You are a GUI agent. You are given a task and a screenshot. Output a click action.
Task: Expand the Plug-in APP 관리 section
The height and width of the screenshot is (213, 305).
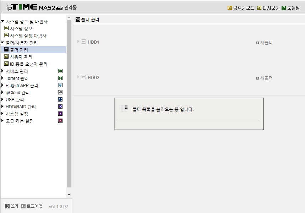pyautogui.click(x=2, y=85)
